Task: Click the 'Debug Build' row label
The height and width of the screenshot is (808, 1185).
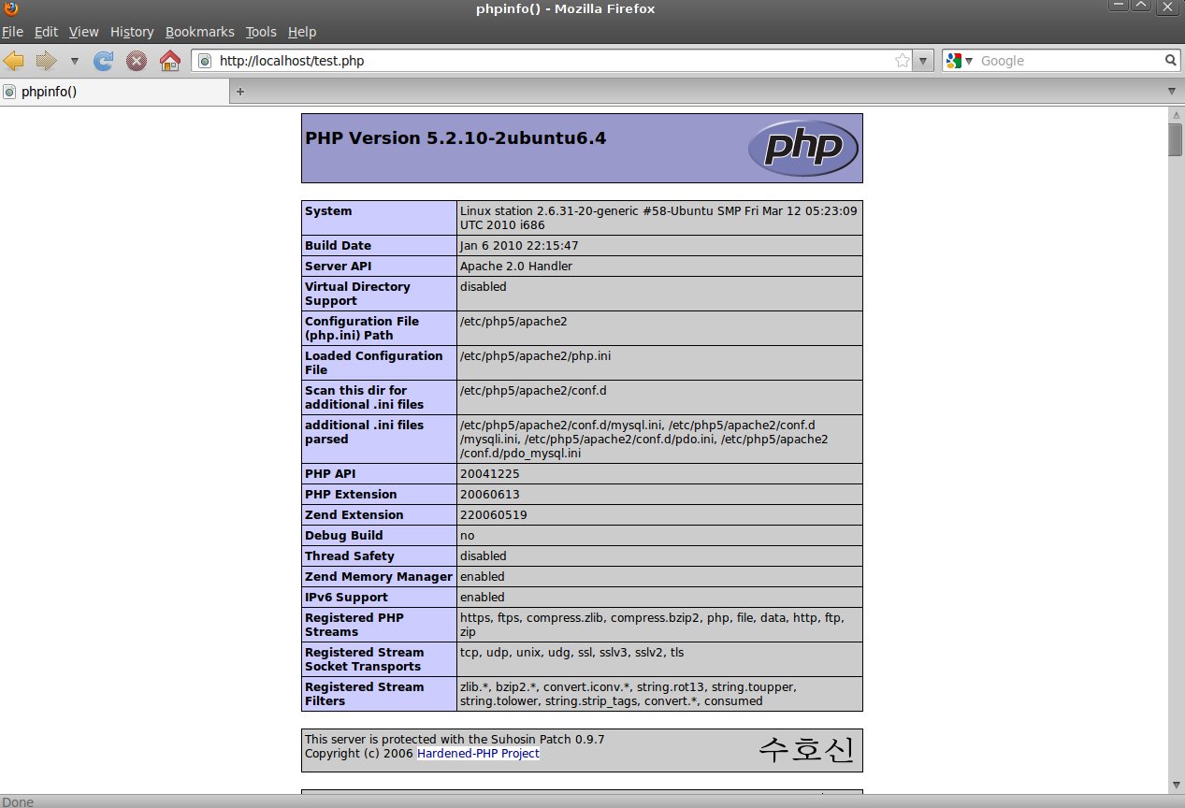Action: (344, 536)
